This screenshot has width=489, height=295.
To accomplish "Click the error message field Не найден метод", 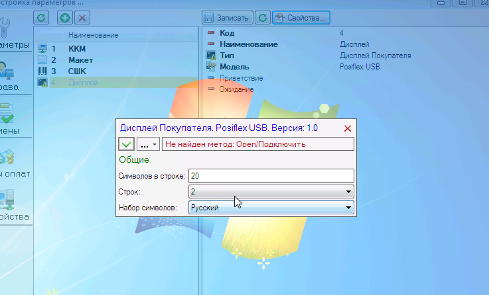I will tap(258, 144).
